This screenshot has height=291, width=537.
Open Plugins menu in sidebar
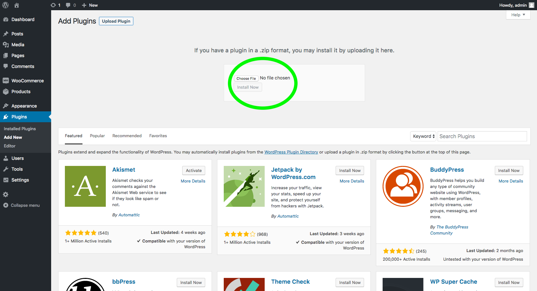[x=26, y=117]
